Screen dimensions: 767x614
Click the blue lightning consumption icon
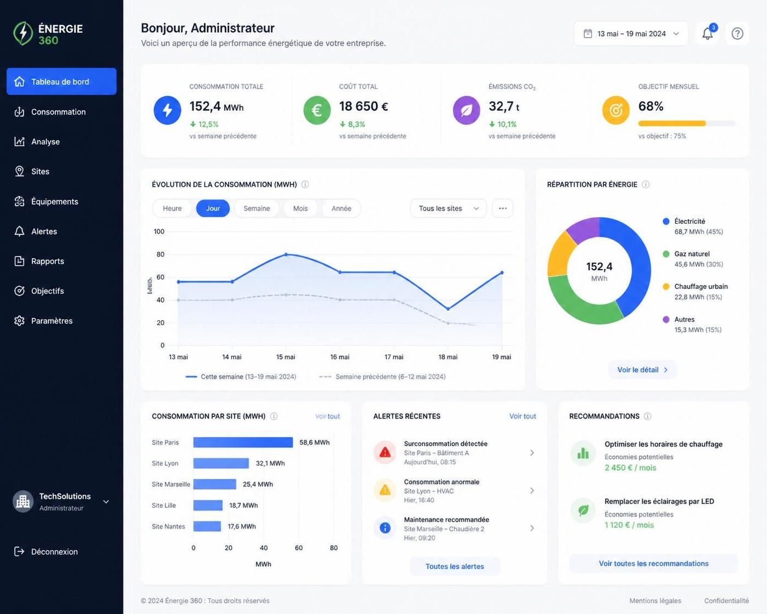167,110
